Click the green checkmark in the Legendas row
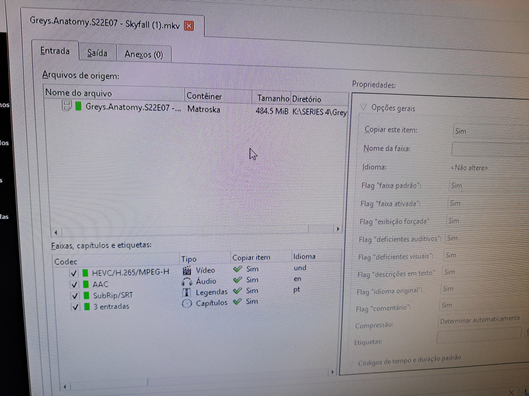529x396 pixels. click(x=238, y=290)
